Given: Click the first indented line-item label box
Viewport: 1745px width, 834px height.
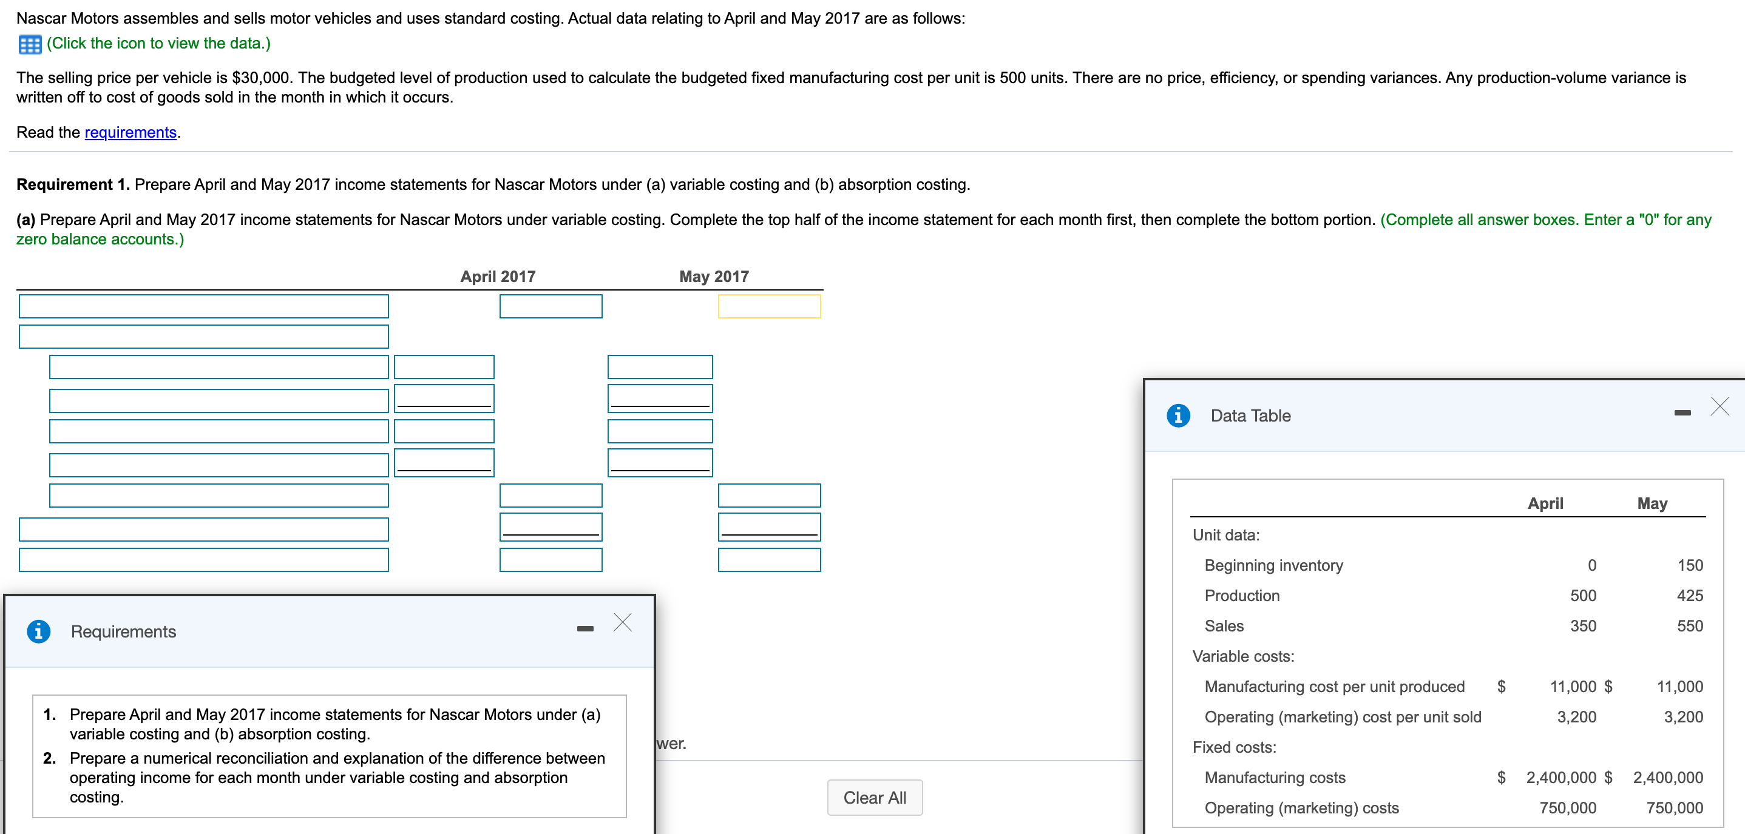Looking at the screenshot, I should tap(218, 367).
